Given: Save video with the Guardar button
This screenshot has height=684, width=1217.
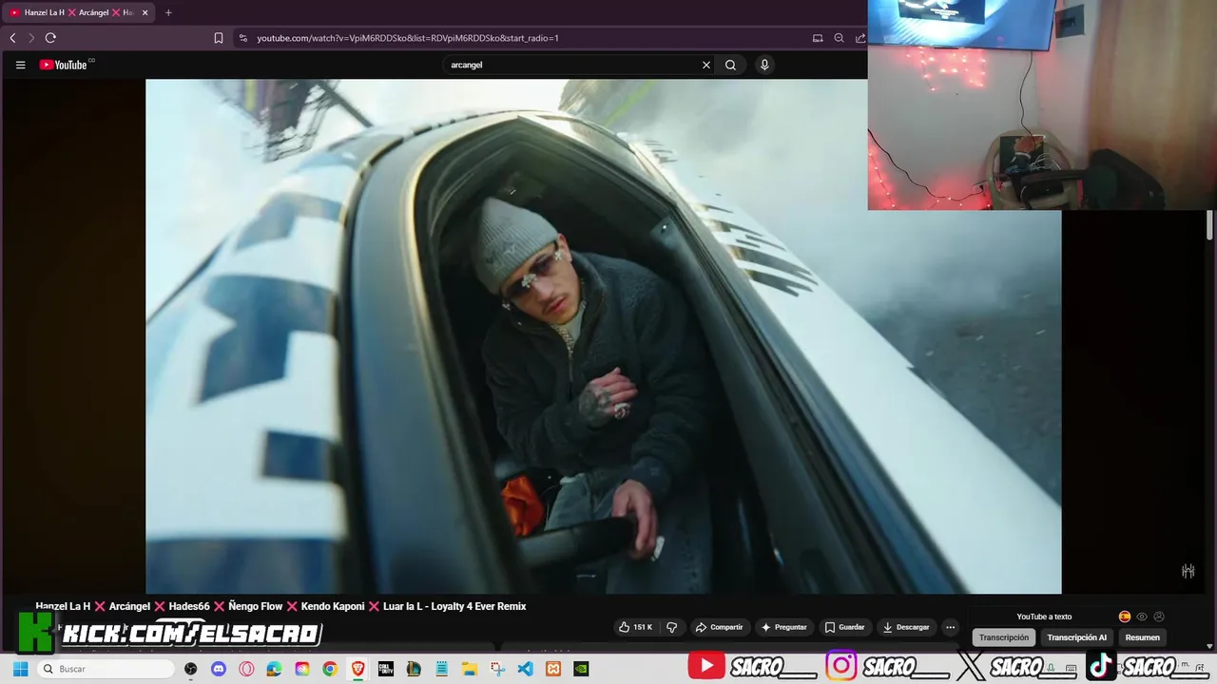Looking at the screenshot, I should (x=844, y=627).
